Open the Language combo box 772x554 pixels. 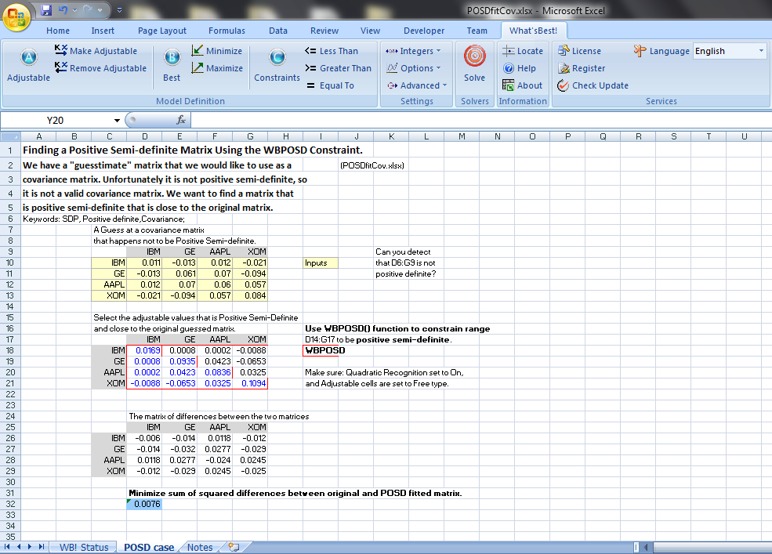729,51
